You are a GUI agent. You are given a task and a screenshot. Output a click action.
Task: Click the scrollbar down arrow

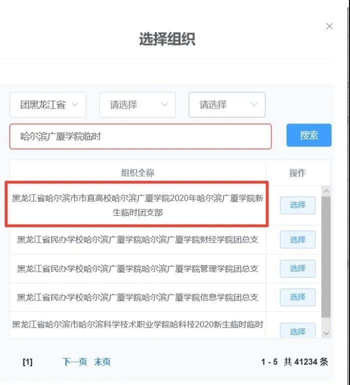tap(326, 333)
